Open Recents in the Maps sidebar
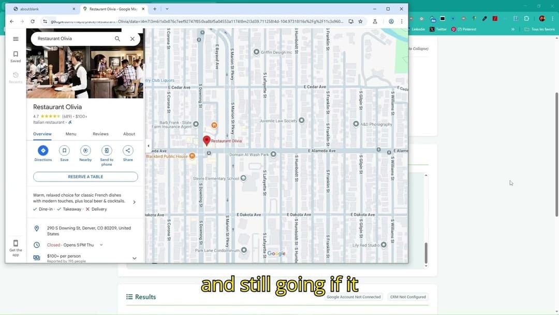Viewport: 559px width, 315px height. 16,78
